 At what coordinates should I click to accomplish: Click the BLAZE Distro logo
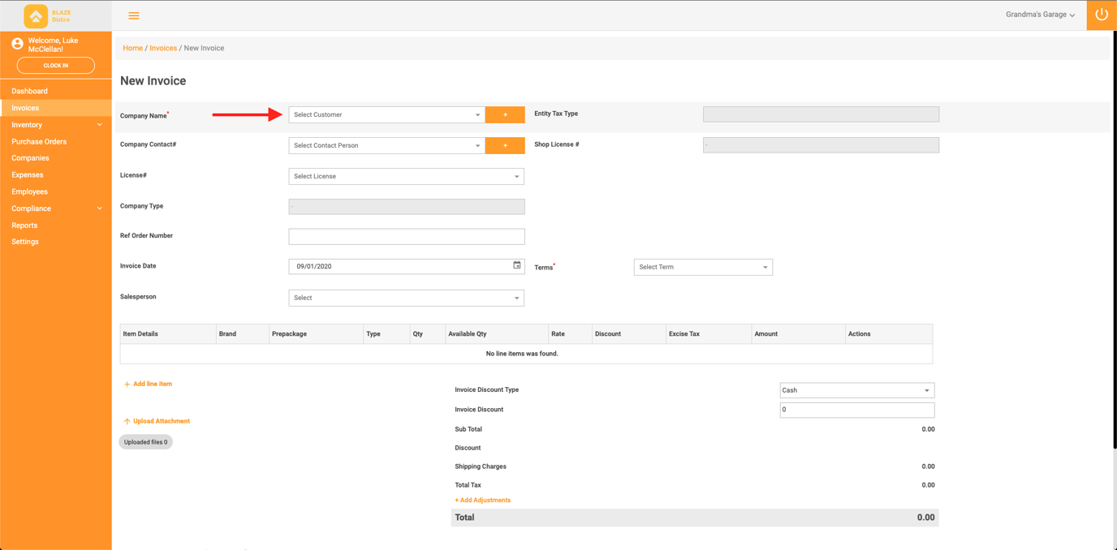[x=35, y=14]
